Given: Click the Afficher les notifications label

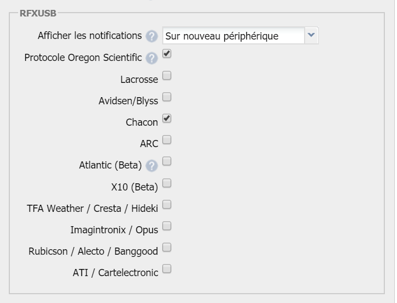Looking at the screenshot, I should coord(90,36).
